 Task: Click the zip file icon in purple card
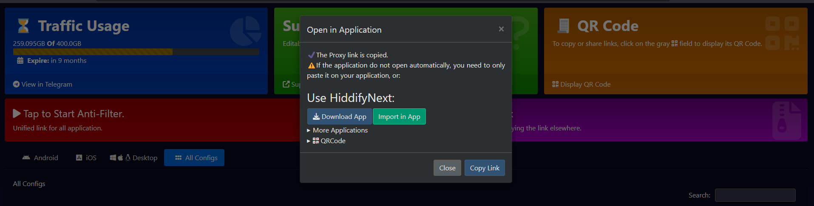(787, 121)
